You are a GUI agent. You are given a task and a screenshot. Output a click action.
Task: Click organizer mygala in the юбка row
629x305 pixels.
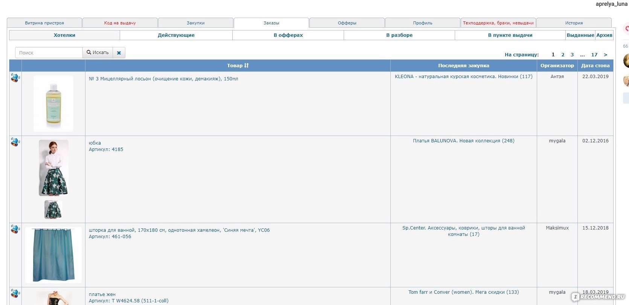[x=557, y=141]
